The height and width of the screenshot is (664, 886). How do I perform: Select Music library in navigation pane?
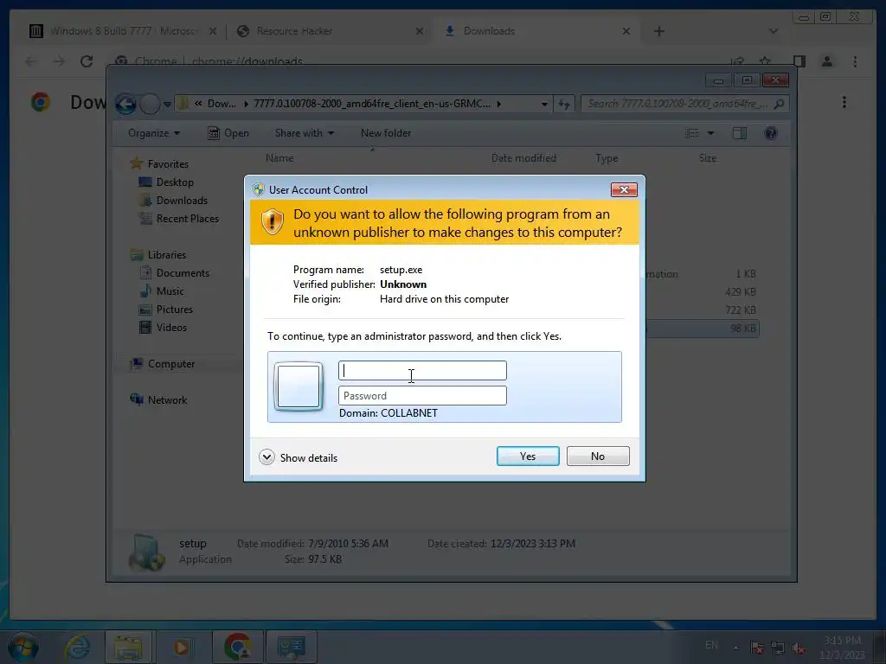click(x=170, y=290)
